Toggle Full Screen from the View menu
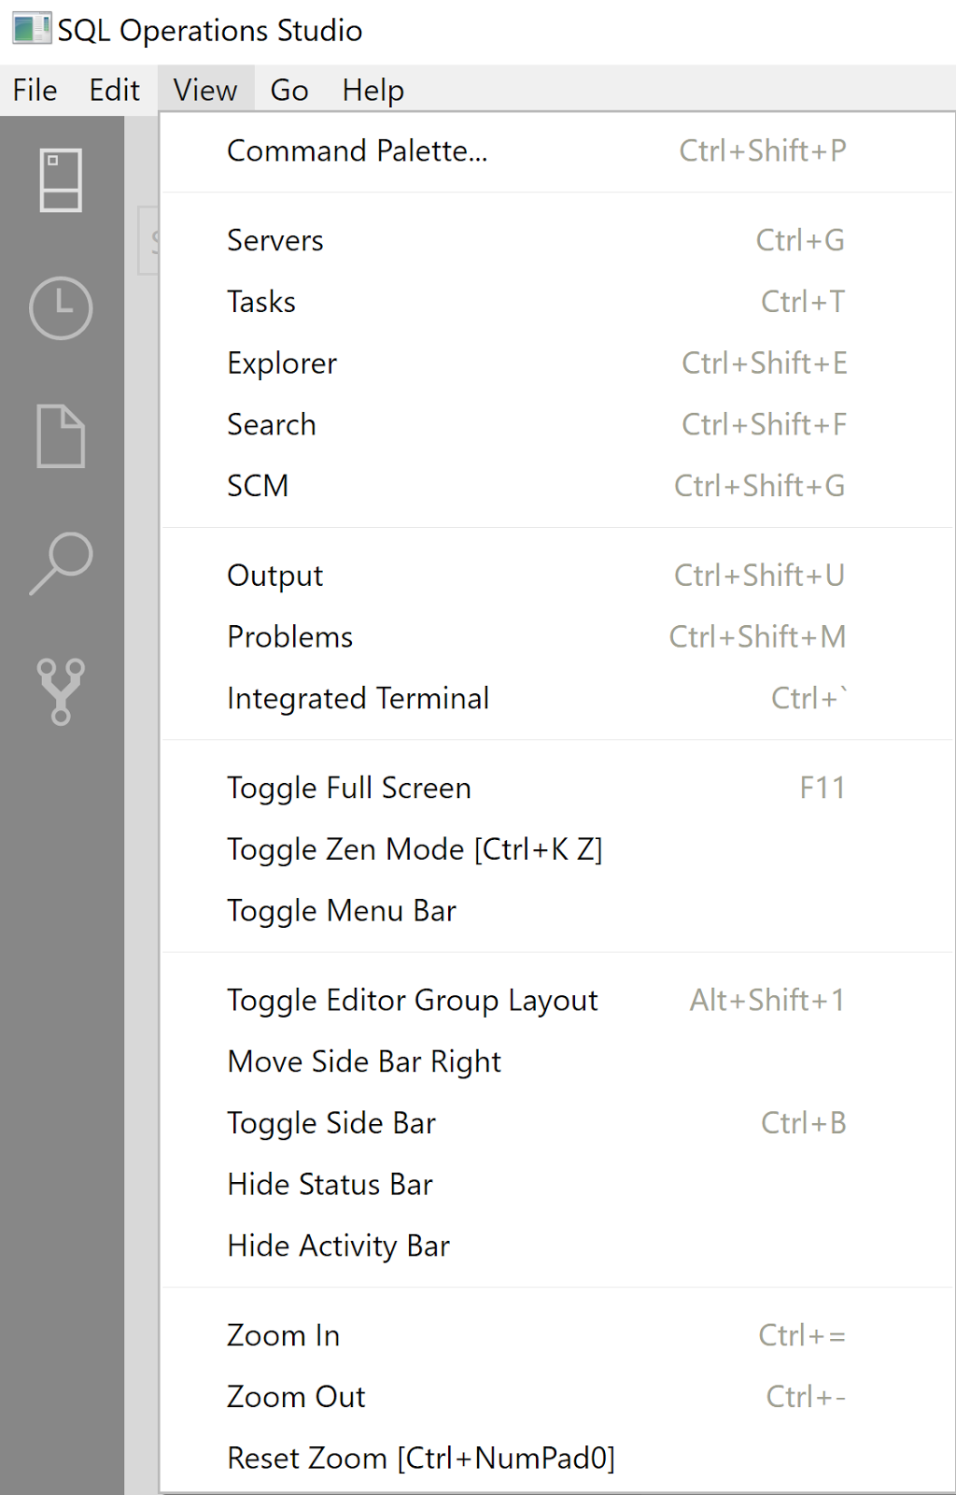 [x=349, y=787]
